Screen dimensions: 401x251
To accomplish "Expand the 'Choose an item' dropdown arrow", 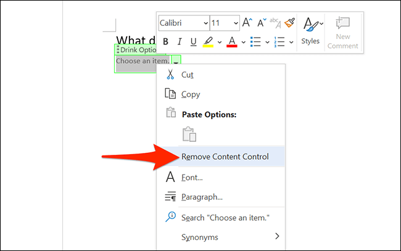I will 176,61.
